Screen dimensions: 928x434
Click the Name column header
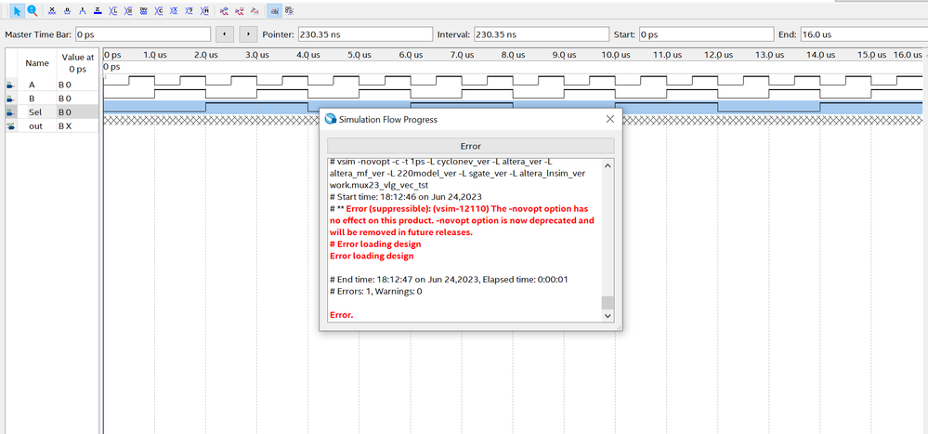pos(37,63)
